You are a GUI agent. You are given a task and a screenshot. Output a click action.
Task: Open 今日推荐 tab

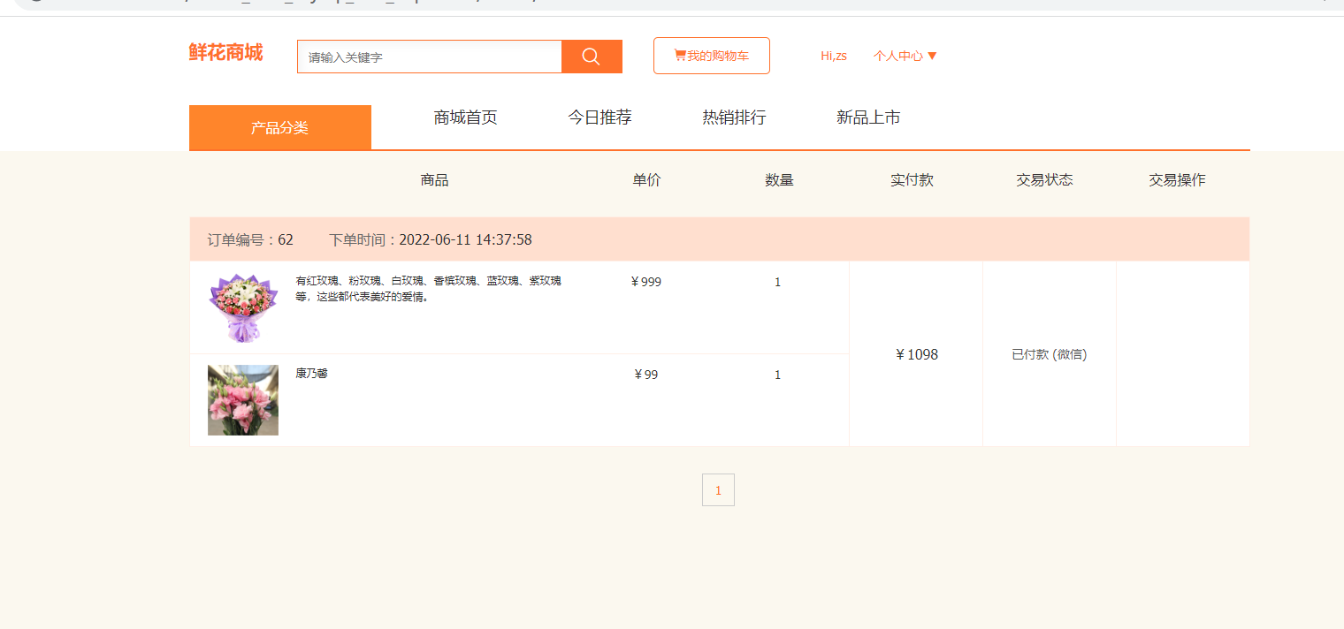coord(600,117)
